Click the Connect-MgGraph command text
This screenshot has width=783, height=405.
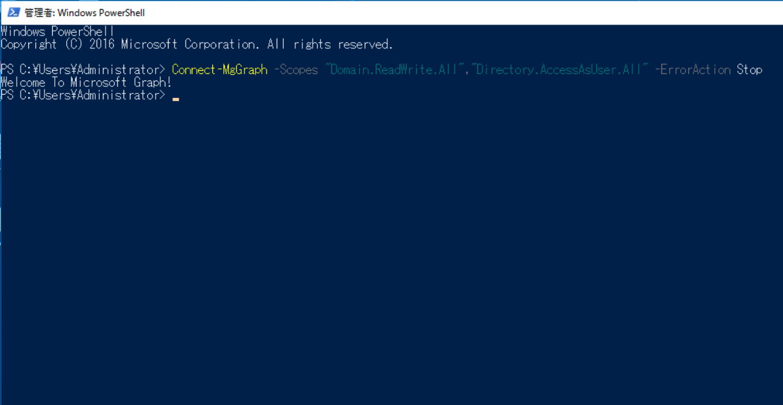pos(219,70)
